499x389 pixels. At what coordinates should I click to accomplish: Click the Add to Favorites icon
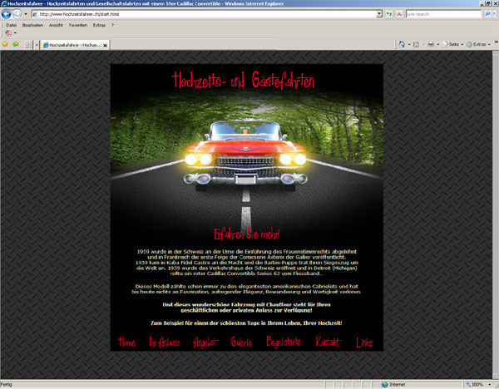click(x=15, y=44)
